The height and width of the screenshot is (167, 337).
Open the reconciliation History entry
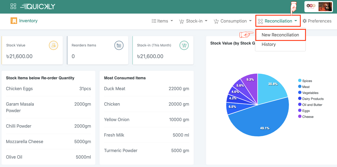pyautogui.click(x=269, y=45)
